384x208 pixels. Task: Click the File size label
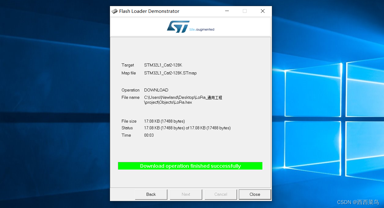(x=129, y=121)
